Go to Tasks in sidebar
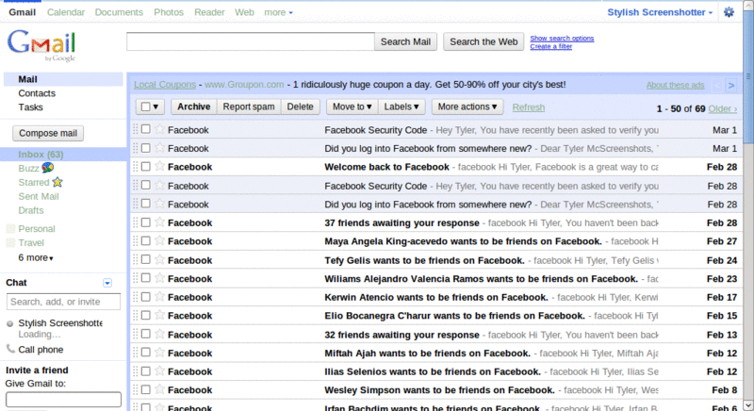This screenshot has width=754, height=411. 30,107
